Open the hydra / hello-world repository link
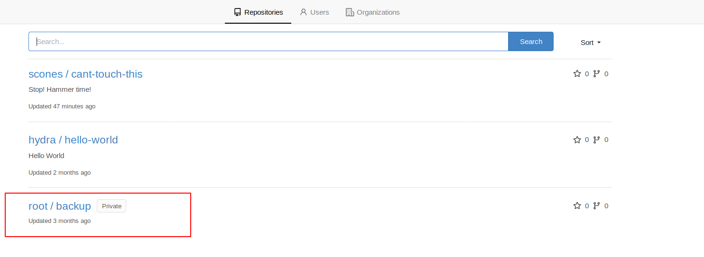 click(73, 140)
